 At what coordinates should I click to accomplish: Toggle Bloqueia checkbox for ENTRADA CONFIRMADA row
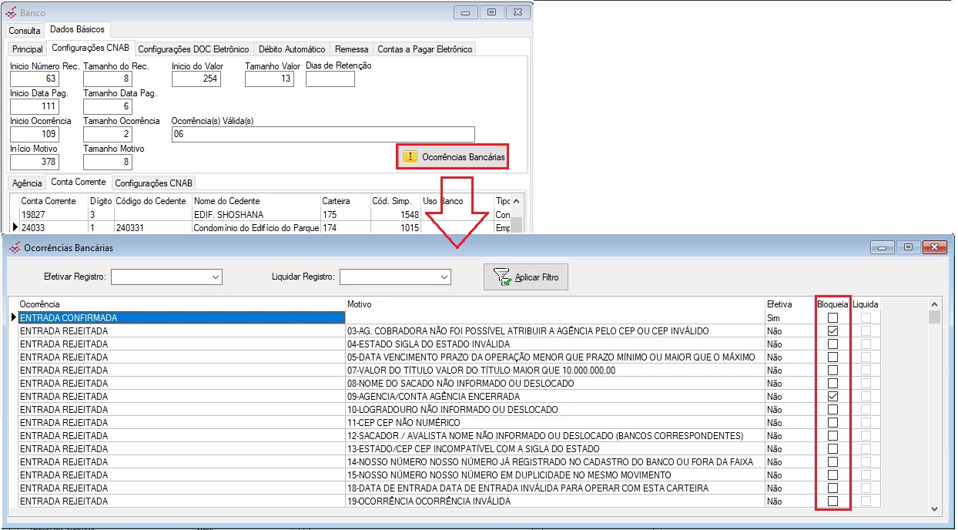(x=832, y=317)
